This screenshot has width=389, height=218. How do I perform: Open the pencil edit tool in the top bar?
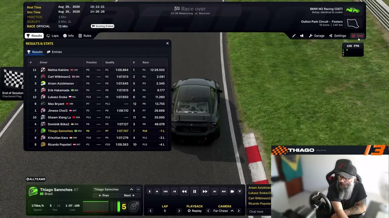point(294,36)
